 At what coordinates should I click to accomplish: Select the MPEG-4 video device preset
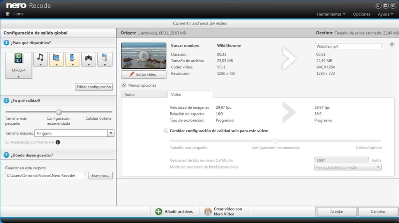[x=19, y=65]
